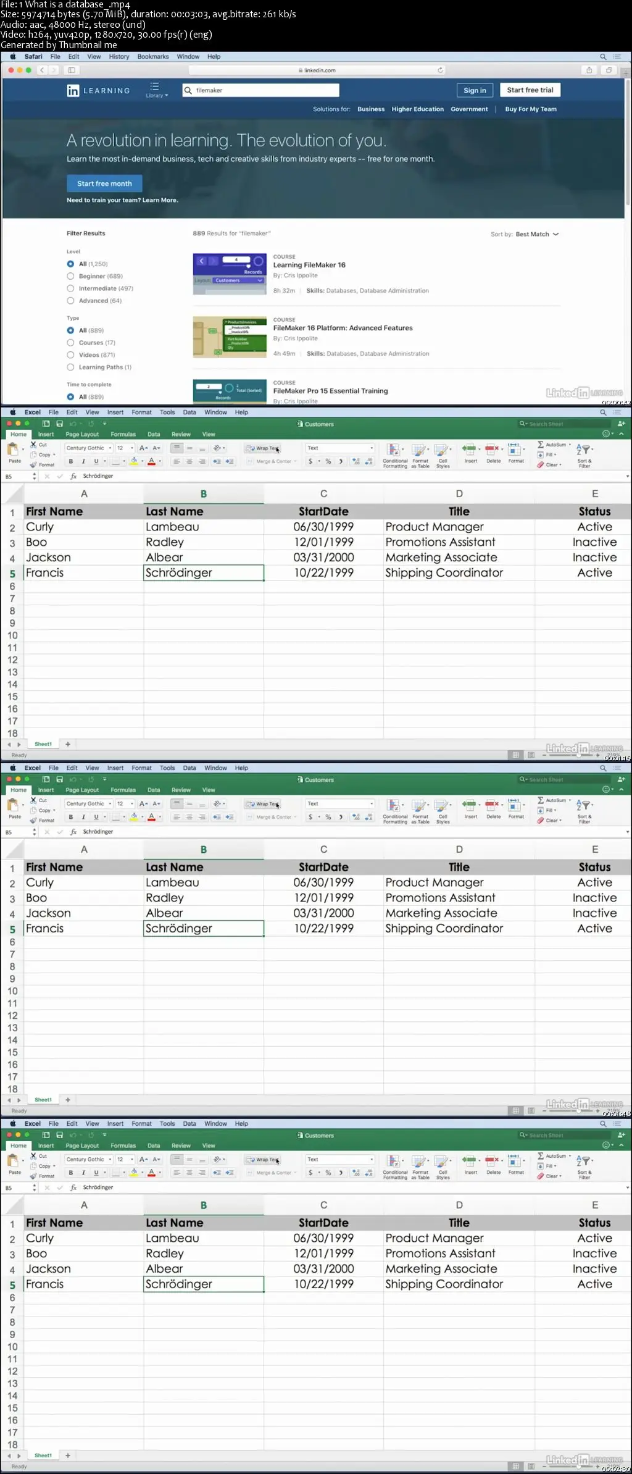
Task: Click Format as Table in the first Excel frame
Action: (x=420, y=456)
